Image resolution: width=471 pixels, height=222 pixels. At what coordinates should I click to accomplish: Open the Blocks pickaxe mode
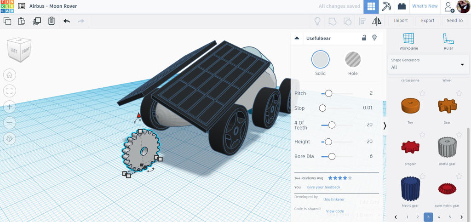(386, 6)
